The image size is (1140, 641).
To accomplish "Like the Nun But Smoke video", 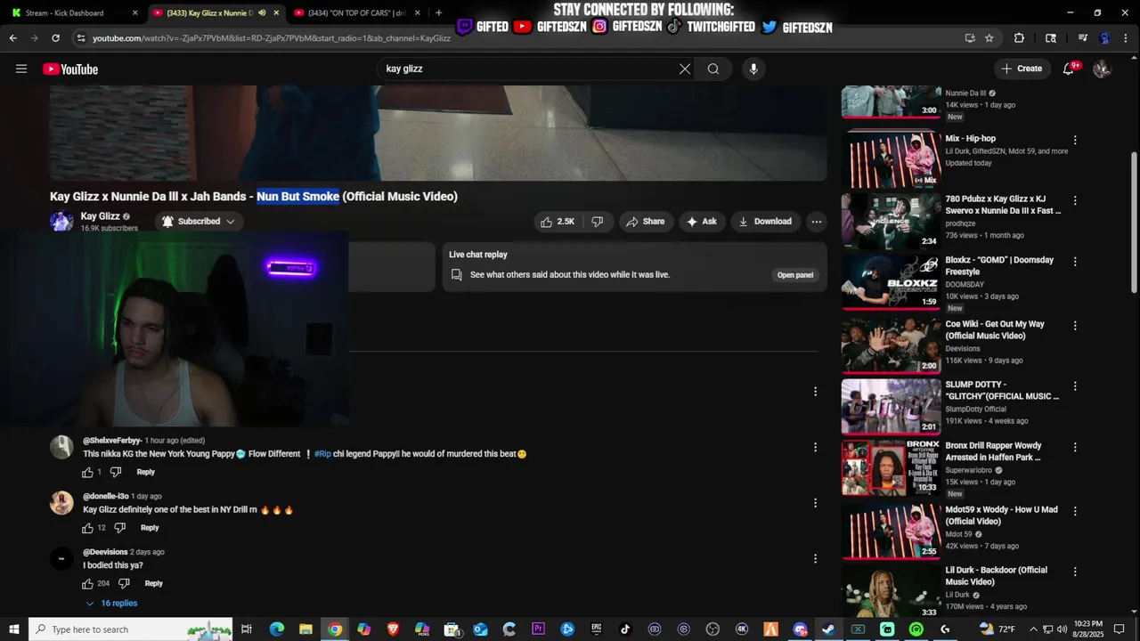I will coord(557,222).
